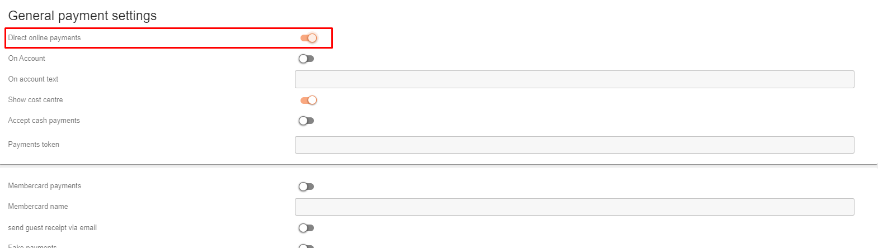Click the Payments token label
Screen dimensions: 878x248
point(34,145)
